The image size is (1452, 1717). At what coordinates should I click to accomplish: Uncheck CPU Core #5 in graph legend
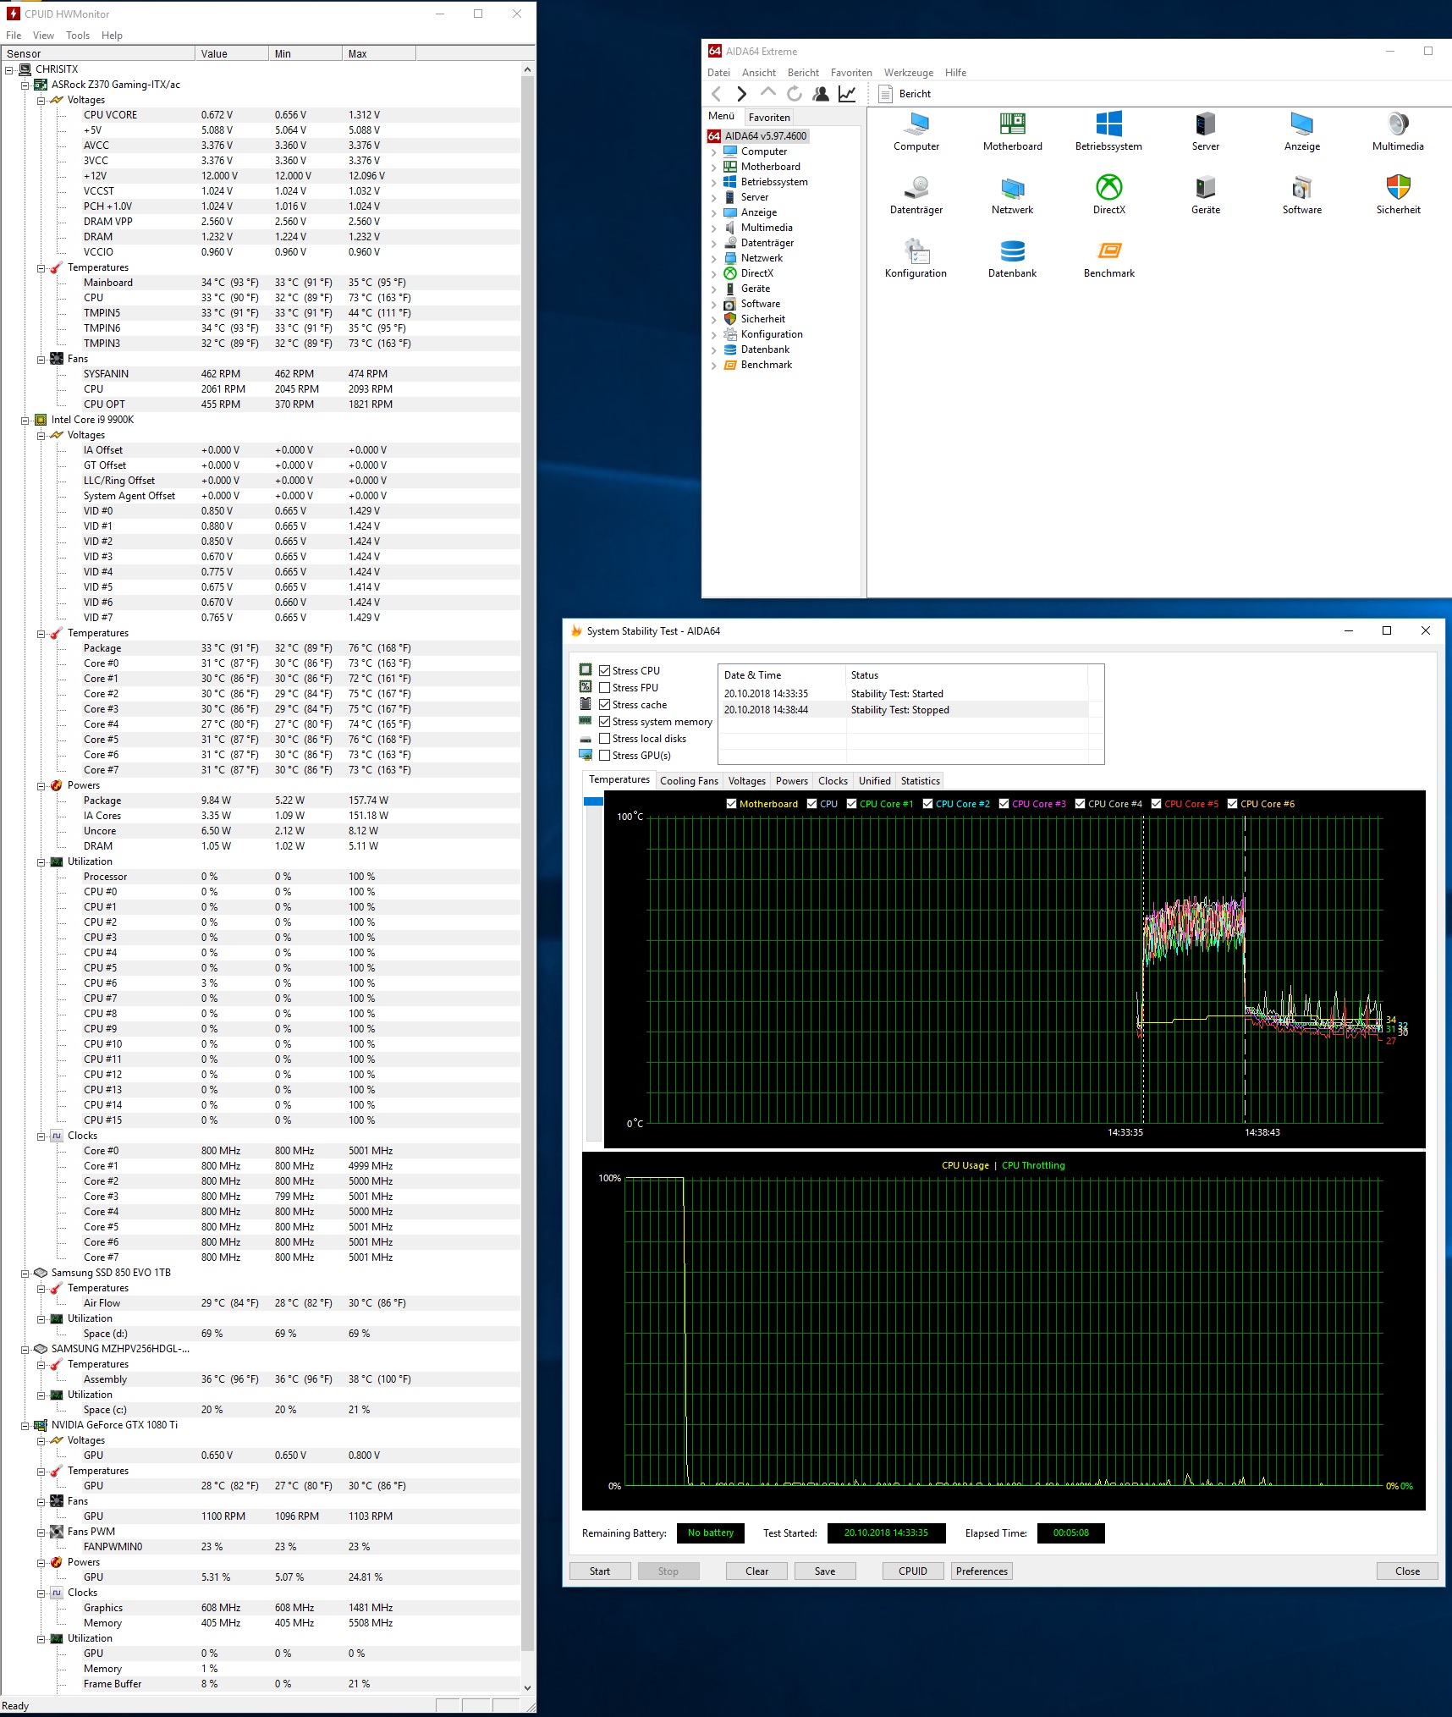click(x=1156, y=804)
